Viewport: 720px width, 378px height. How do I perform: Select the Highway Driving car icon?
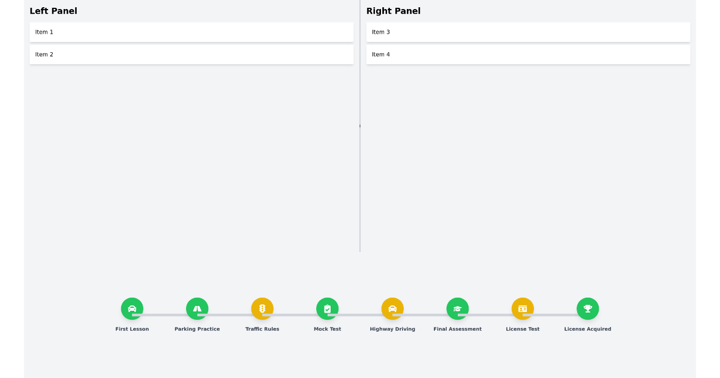[x=392, y=308]
